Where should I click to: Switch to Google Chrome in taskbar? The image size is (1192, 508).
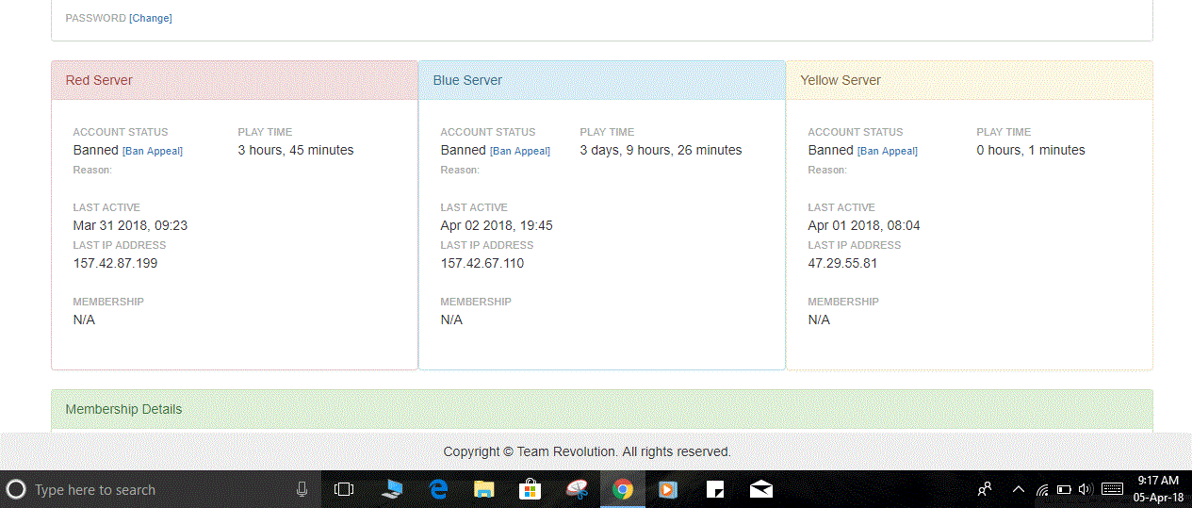coord(622,489)
